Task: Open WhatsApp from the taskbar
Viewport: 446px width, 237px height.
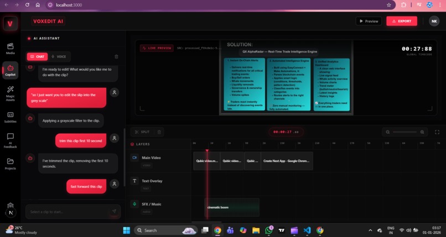Action: (x=268, y=230)
